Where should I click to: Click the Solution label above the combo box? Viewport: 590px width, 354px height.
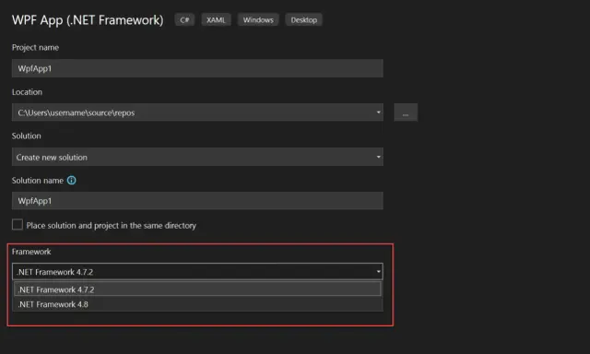click(x=27, y=136)
